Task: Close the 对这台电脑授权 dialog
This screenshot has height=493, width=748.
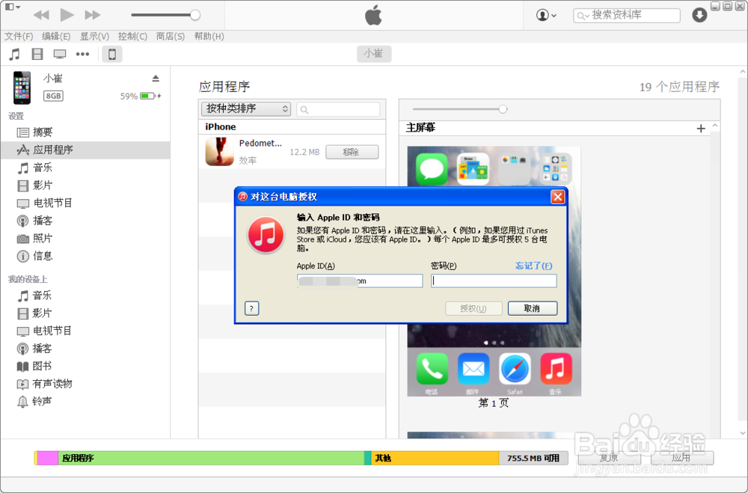Action: click(558, 197)
